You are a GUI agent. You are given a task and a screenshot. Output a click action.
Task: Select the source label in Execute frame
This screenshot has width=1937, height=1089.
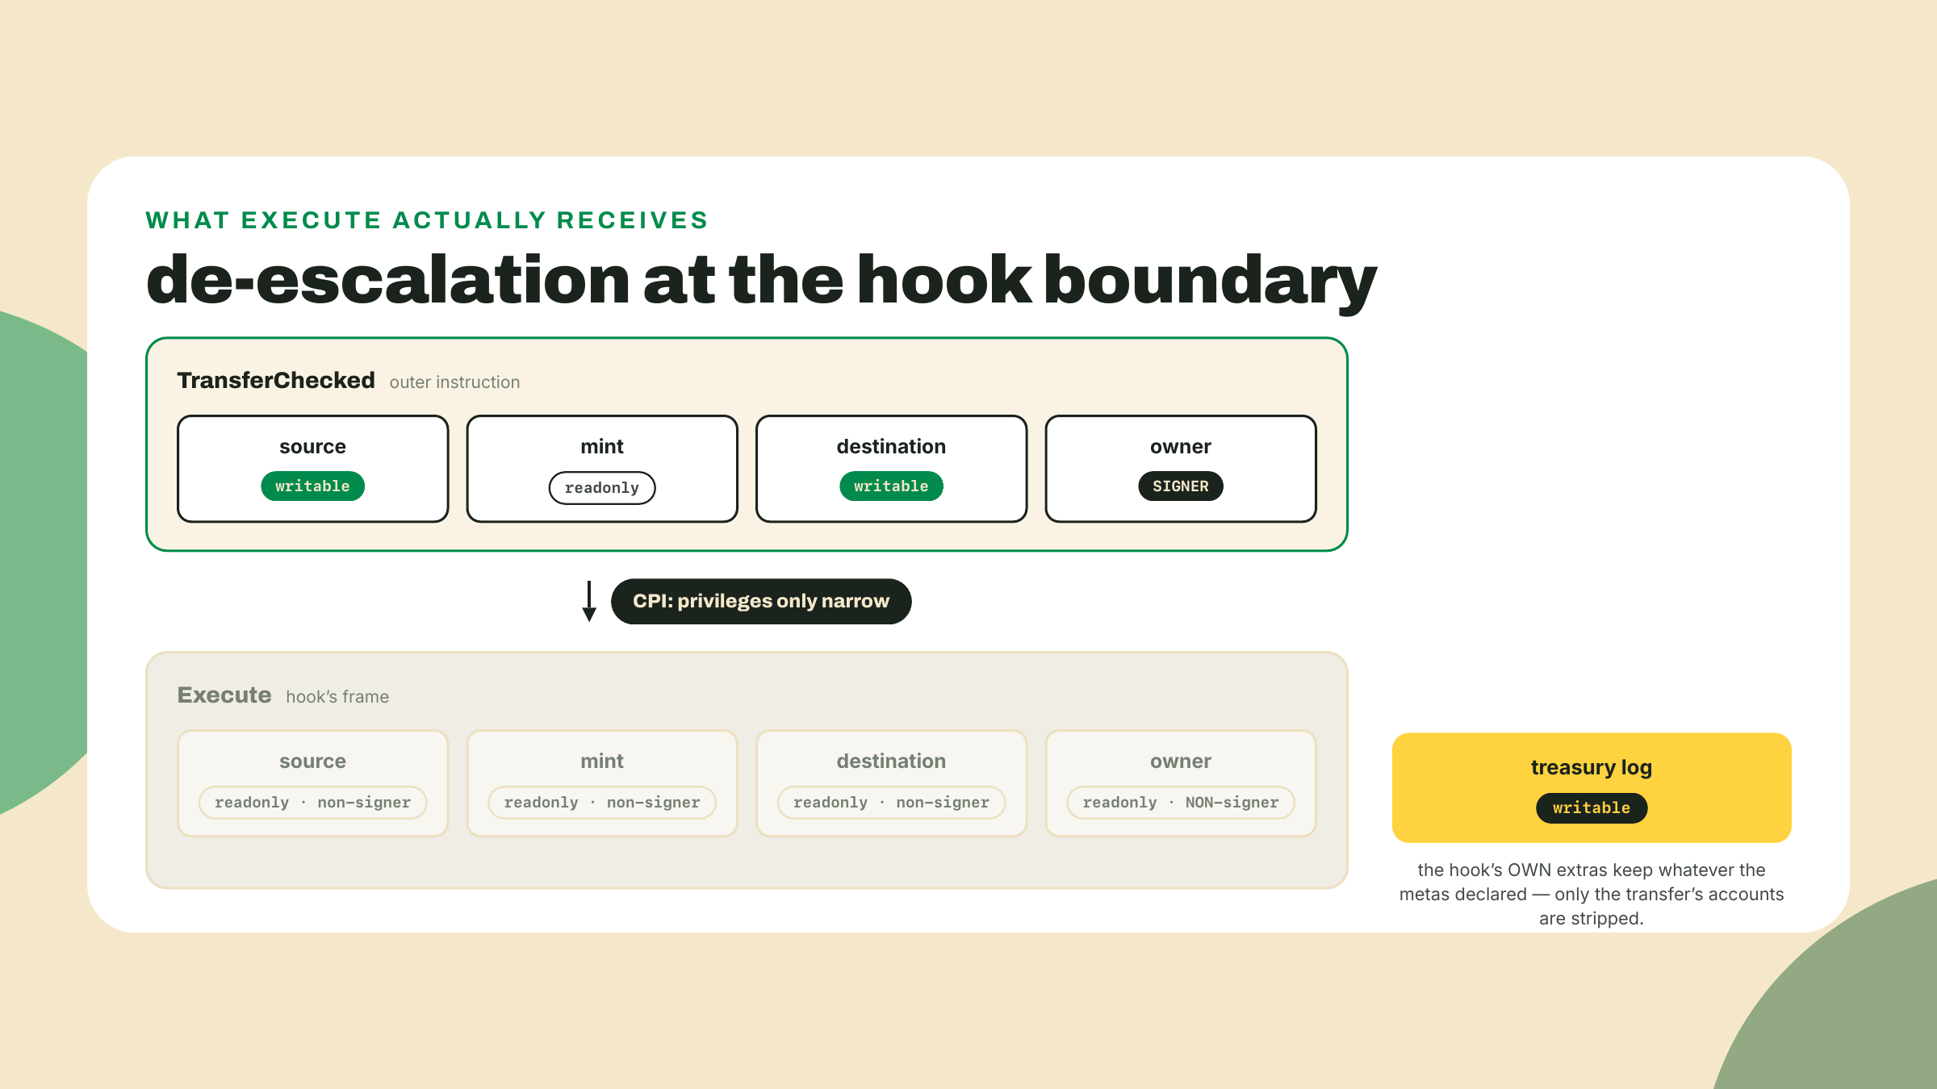point(313,761)
